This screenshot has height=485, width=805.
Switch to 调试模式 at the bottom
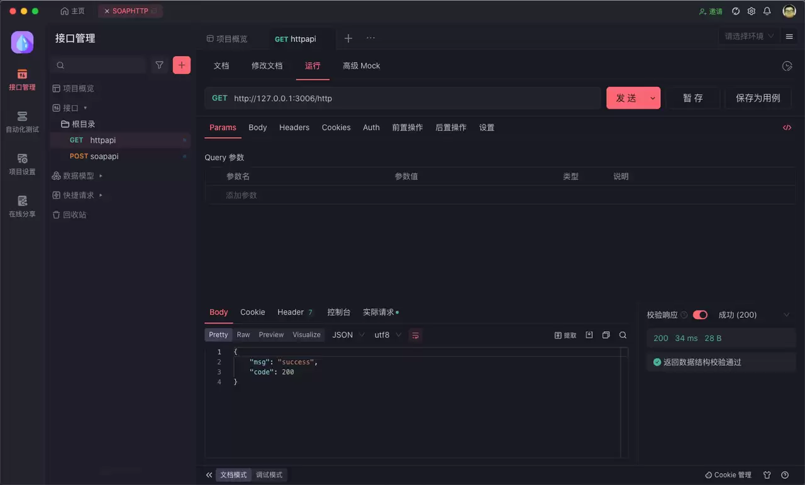[x=269, y=475]
